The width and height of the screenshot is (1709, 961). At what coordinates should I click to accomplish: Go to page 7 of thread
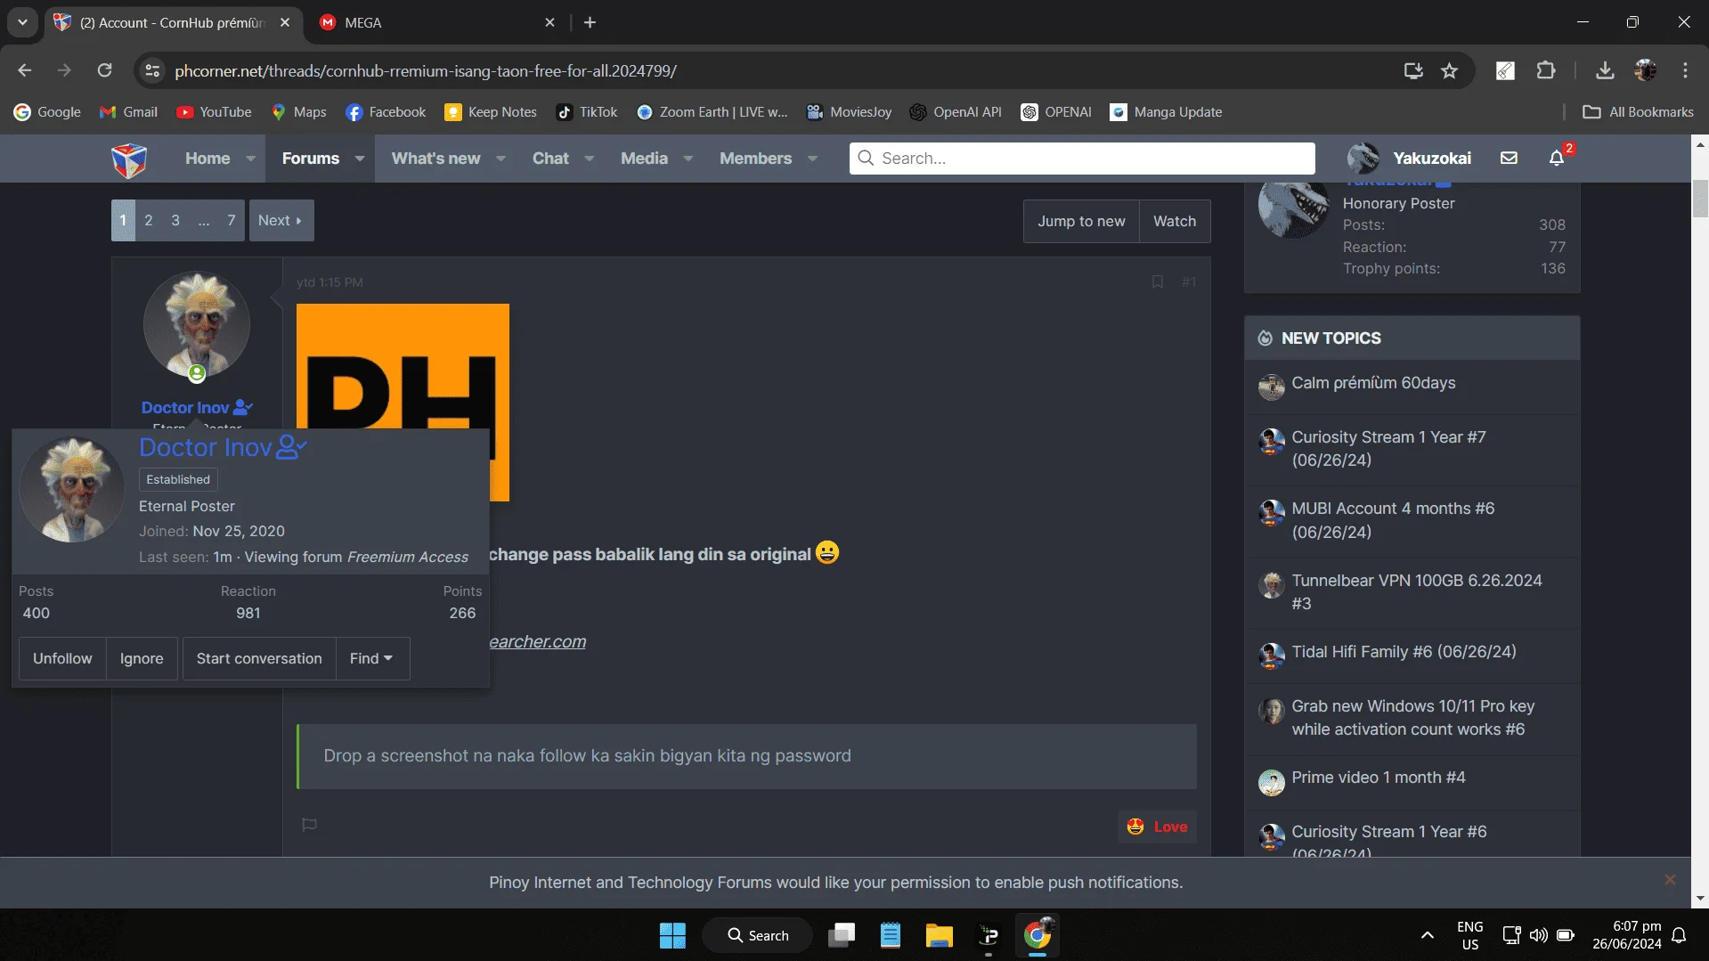coord(231,221)
